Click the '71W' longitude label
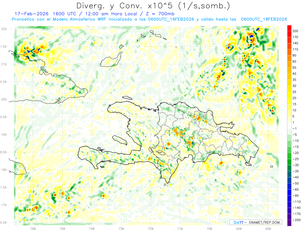Screen dimensions: 301x232 tap(180, 228)
